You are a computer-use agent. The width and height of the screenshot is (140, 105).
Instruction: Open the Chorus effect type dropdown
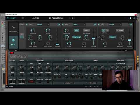115,24
